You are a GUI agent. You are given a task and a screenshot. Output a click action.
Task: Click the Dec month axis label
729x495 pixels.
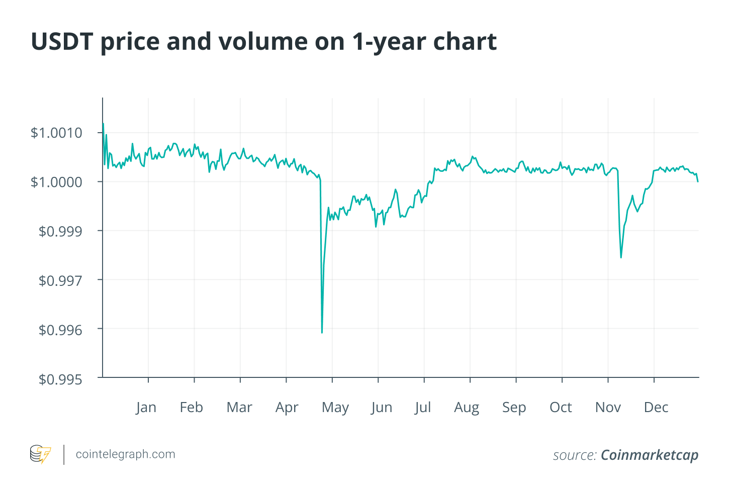(656, 408)
